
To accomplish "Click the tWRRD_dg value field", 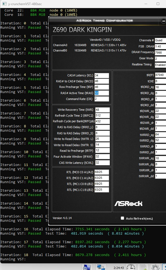I will click(160, 140).
